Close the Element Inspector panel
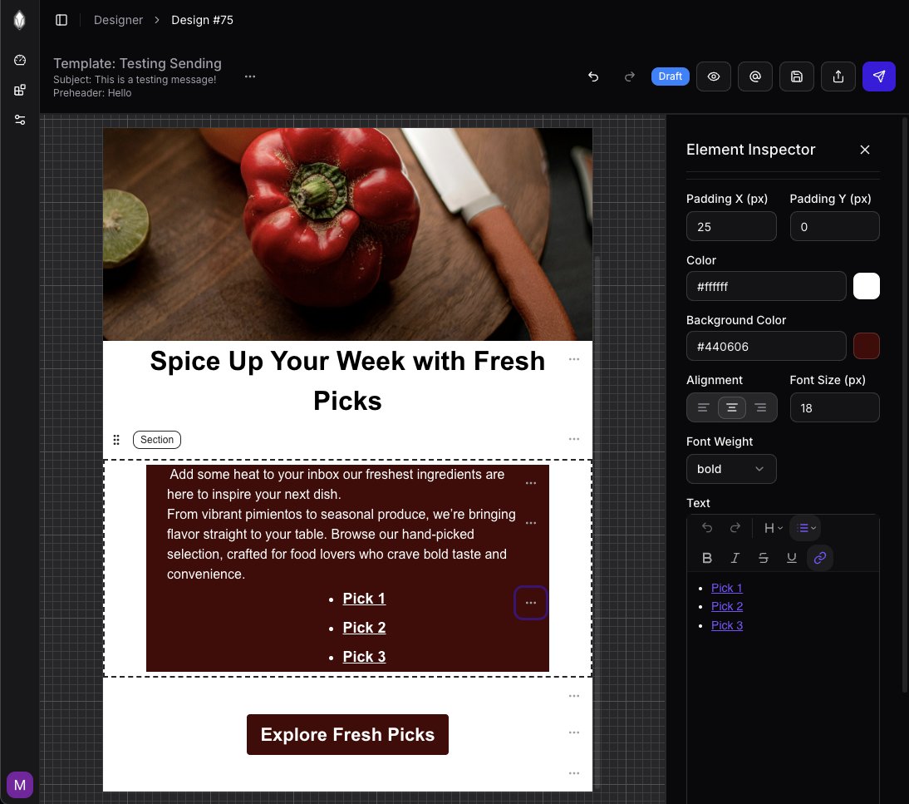Image resolution: width=909 pixels, height=804 pixels. [865, 150]
